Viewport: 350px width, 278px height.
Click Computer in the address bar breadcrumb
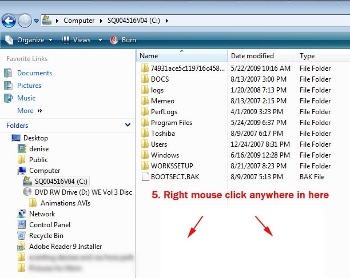[x=79, y=21]
